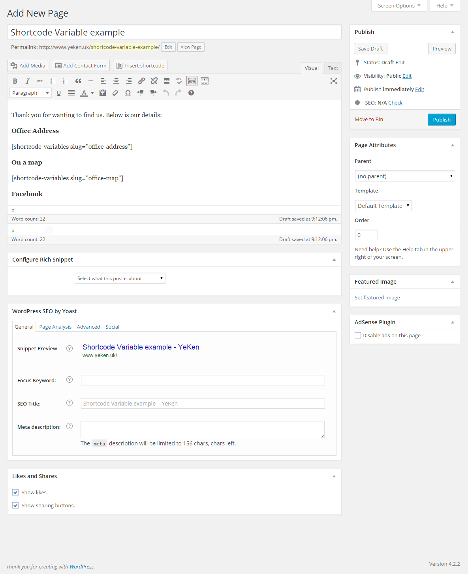Click the Publish button
Viewport: 468px width, 574px height.
pos(442,120)
